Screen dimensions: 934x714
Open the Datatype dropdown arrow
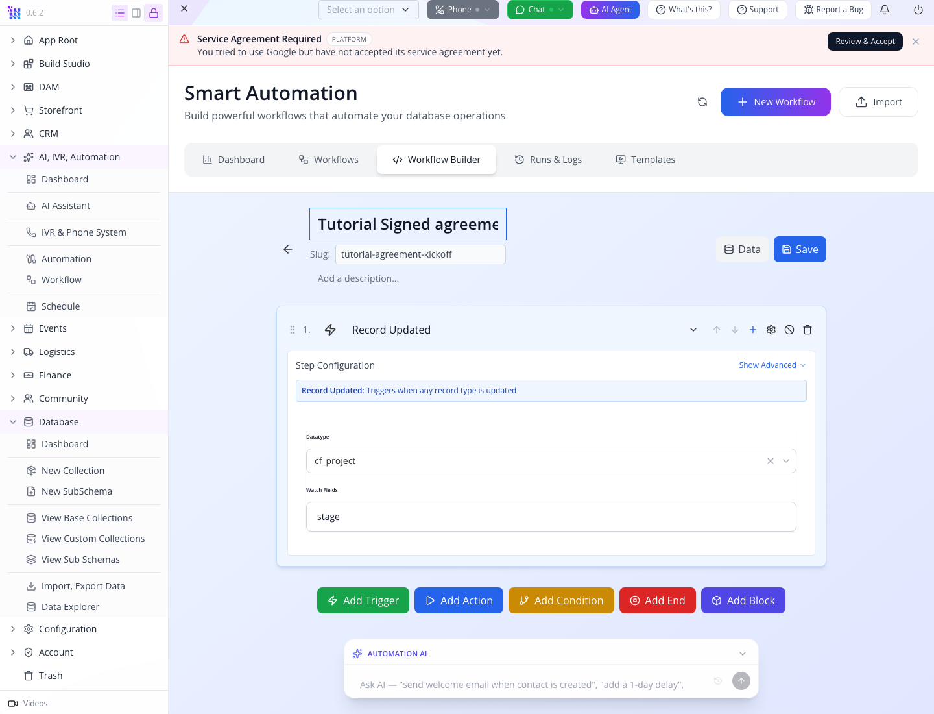(x=786, y=461)
